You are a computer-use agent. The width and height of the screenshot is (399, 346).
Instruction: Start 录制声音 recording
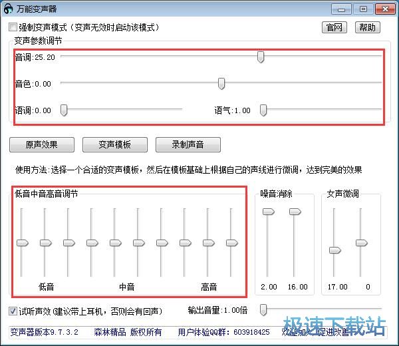188,144
